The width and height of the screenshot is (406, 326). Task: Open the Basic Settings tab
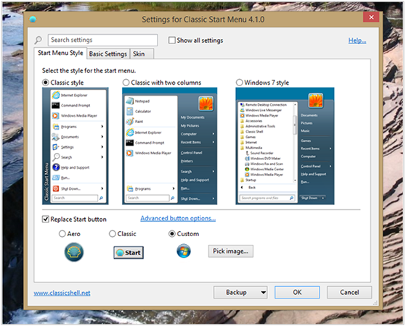pos(108,54)
